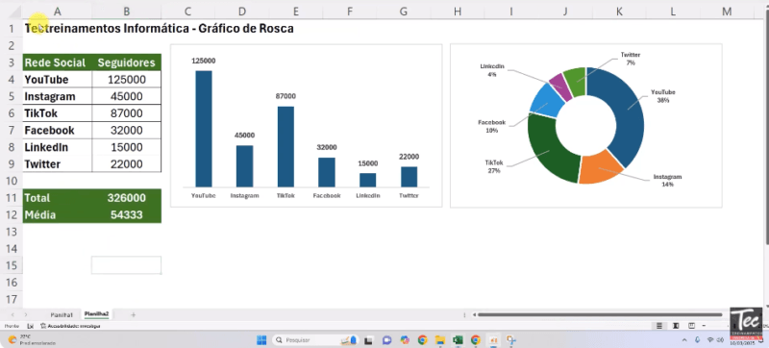Select the Planilha2 sheet tab

point(97,314)
